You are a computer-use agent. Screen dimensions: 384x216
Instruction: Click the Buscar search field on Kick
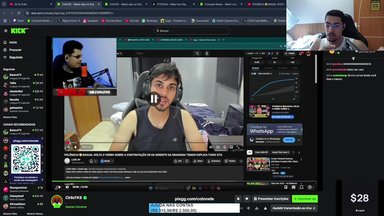tap(192, 31)
